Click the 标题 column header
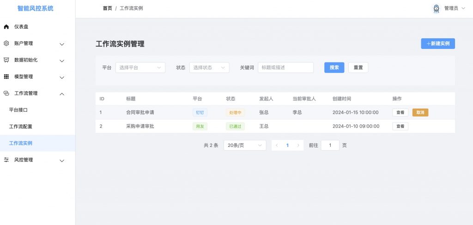This screenshot has width=473, height=225. (x=131, y=99)
